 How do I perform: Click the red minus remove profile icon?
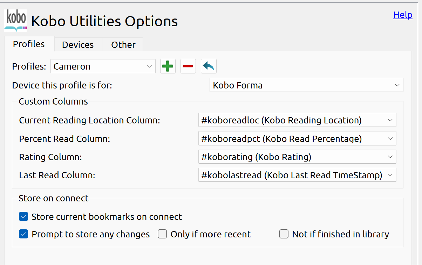(188, 66)
